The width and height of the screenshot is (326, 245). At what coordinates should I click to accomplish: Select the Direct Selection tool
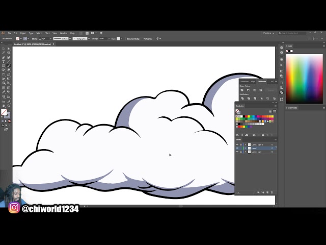coord(9,49)
